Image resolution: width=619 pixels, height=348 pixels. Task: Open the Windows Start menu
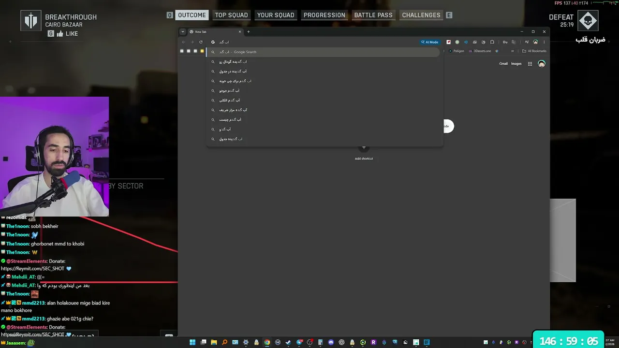[192, 343]
